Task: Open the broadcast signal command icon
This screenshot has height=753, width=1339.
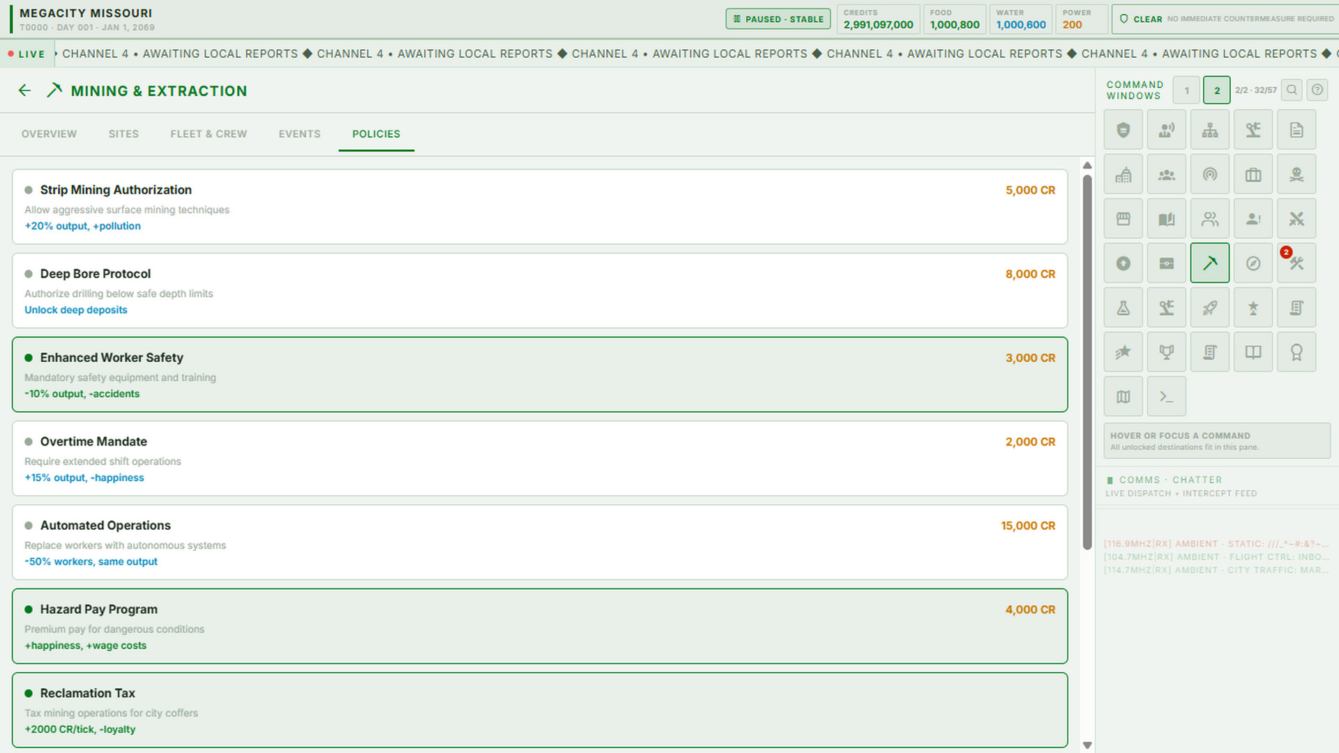Action: [x=1209, y=174]
